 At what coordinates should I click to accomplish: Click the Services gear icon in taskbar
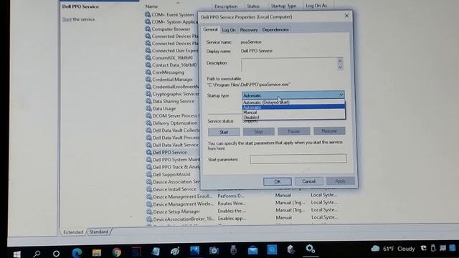pyautogui.click(x=311, y=249)
